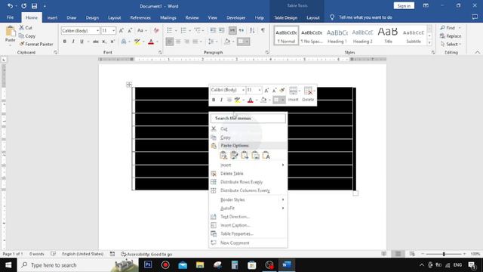This screenshot has height=272, width=483.
Task: Open the Table Design tab
Action: pos(285,17)
